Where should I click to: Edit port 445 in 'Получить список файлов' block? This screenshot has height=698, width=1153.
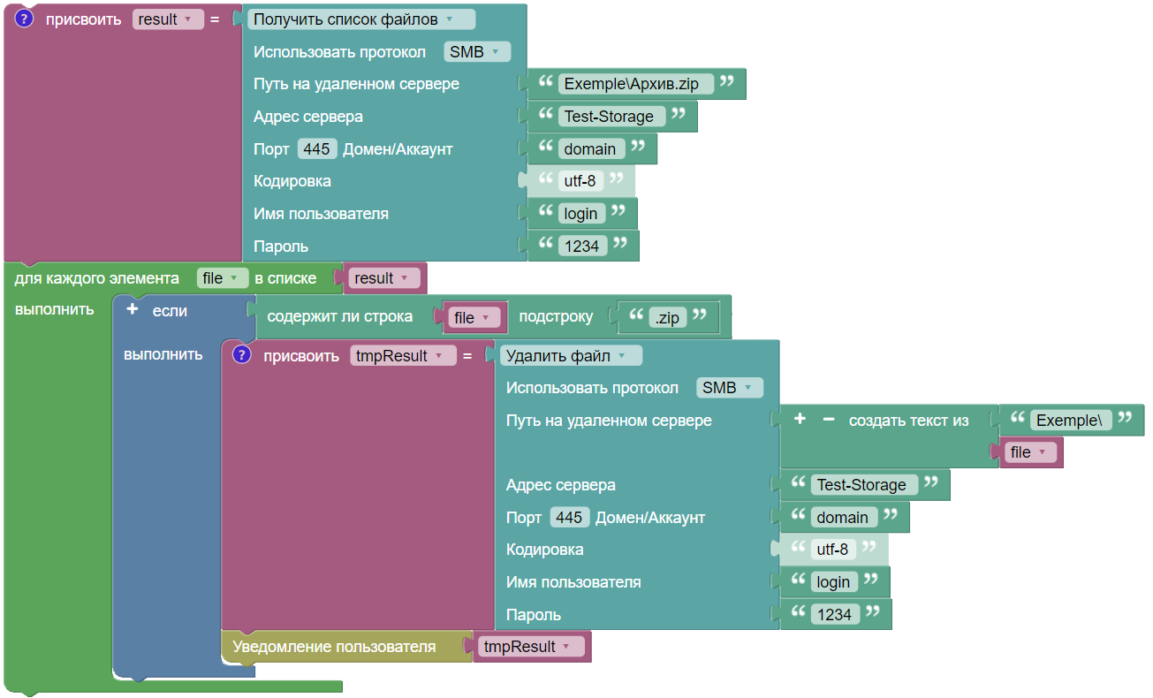[316, 149]
